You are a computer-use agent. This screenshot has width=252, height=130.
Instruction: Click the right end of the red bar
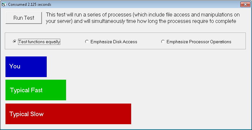pyautogui.click(x=129, y=114)
